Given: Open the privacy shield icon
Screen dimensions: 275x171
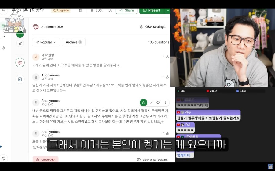Looking at the screenshot, I should click(x=110, y=10).
